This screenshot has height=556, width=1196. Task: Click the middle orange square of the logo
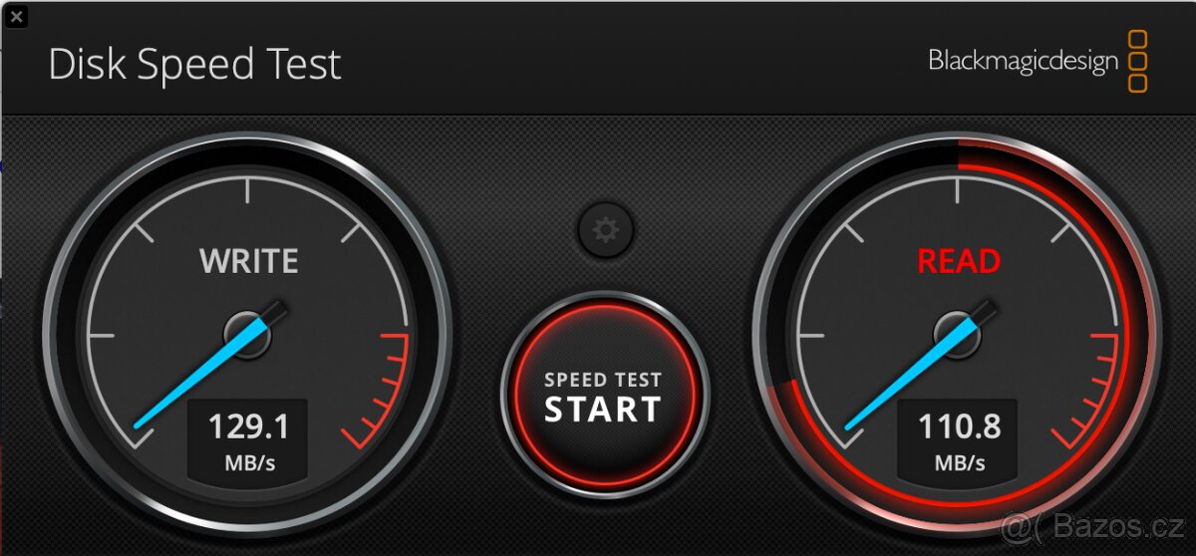click(x=1137, y=62)
